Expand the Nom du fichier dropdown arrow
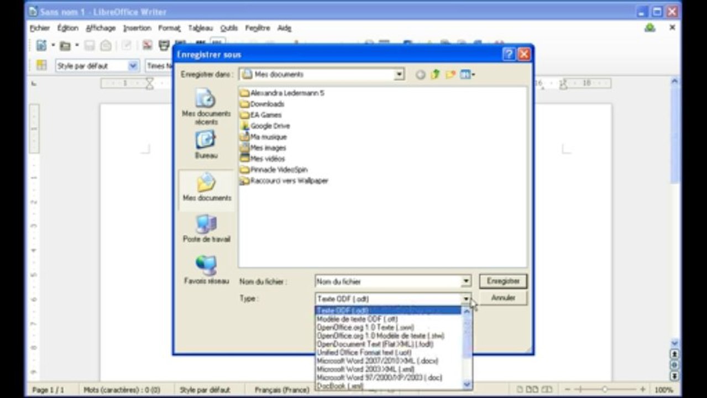 coord(466,281)
